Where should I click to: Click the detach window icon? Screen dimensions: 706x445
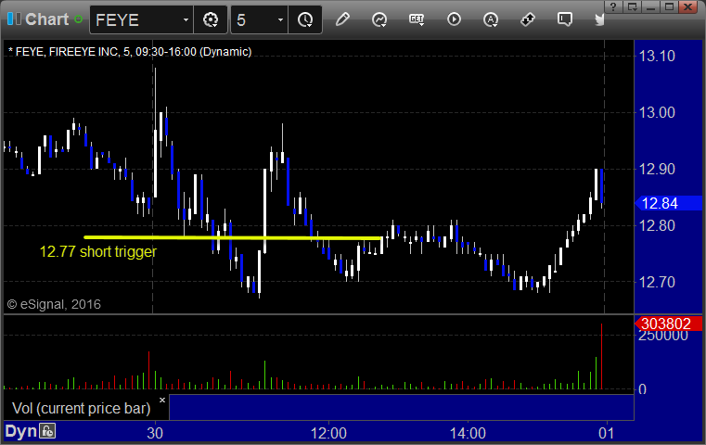[632, 6]
